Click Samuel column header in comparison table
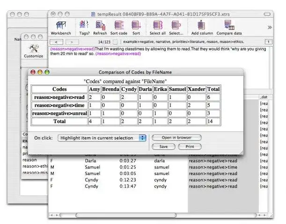 (x=177, y=89)
